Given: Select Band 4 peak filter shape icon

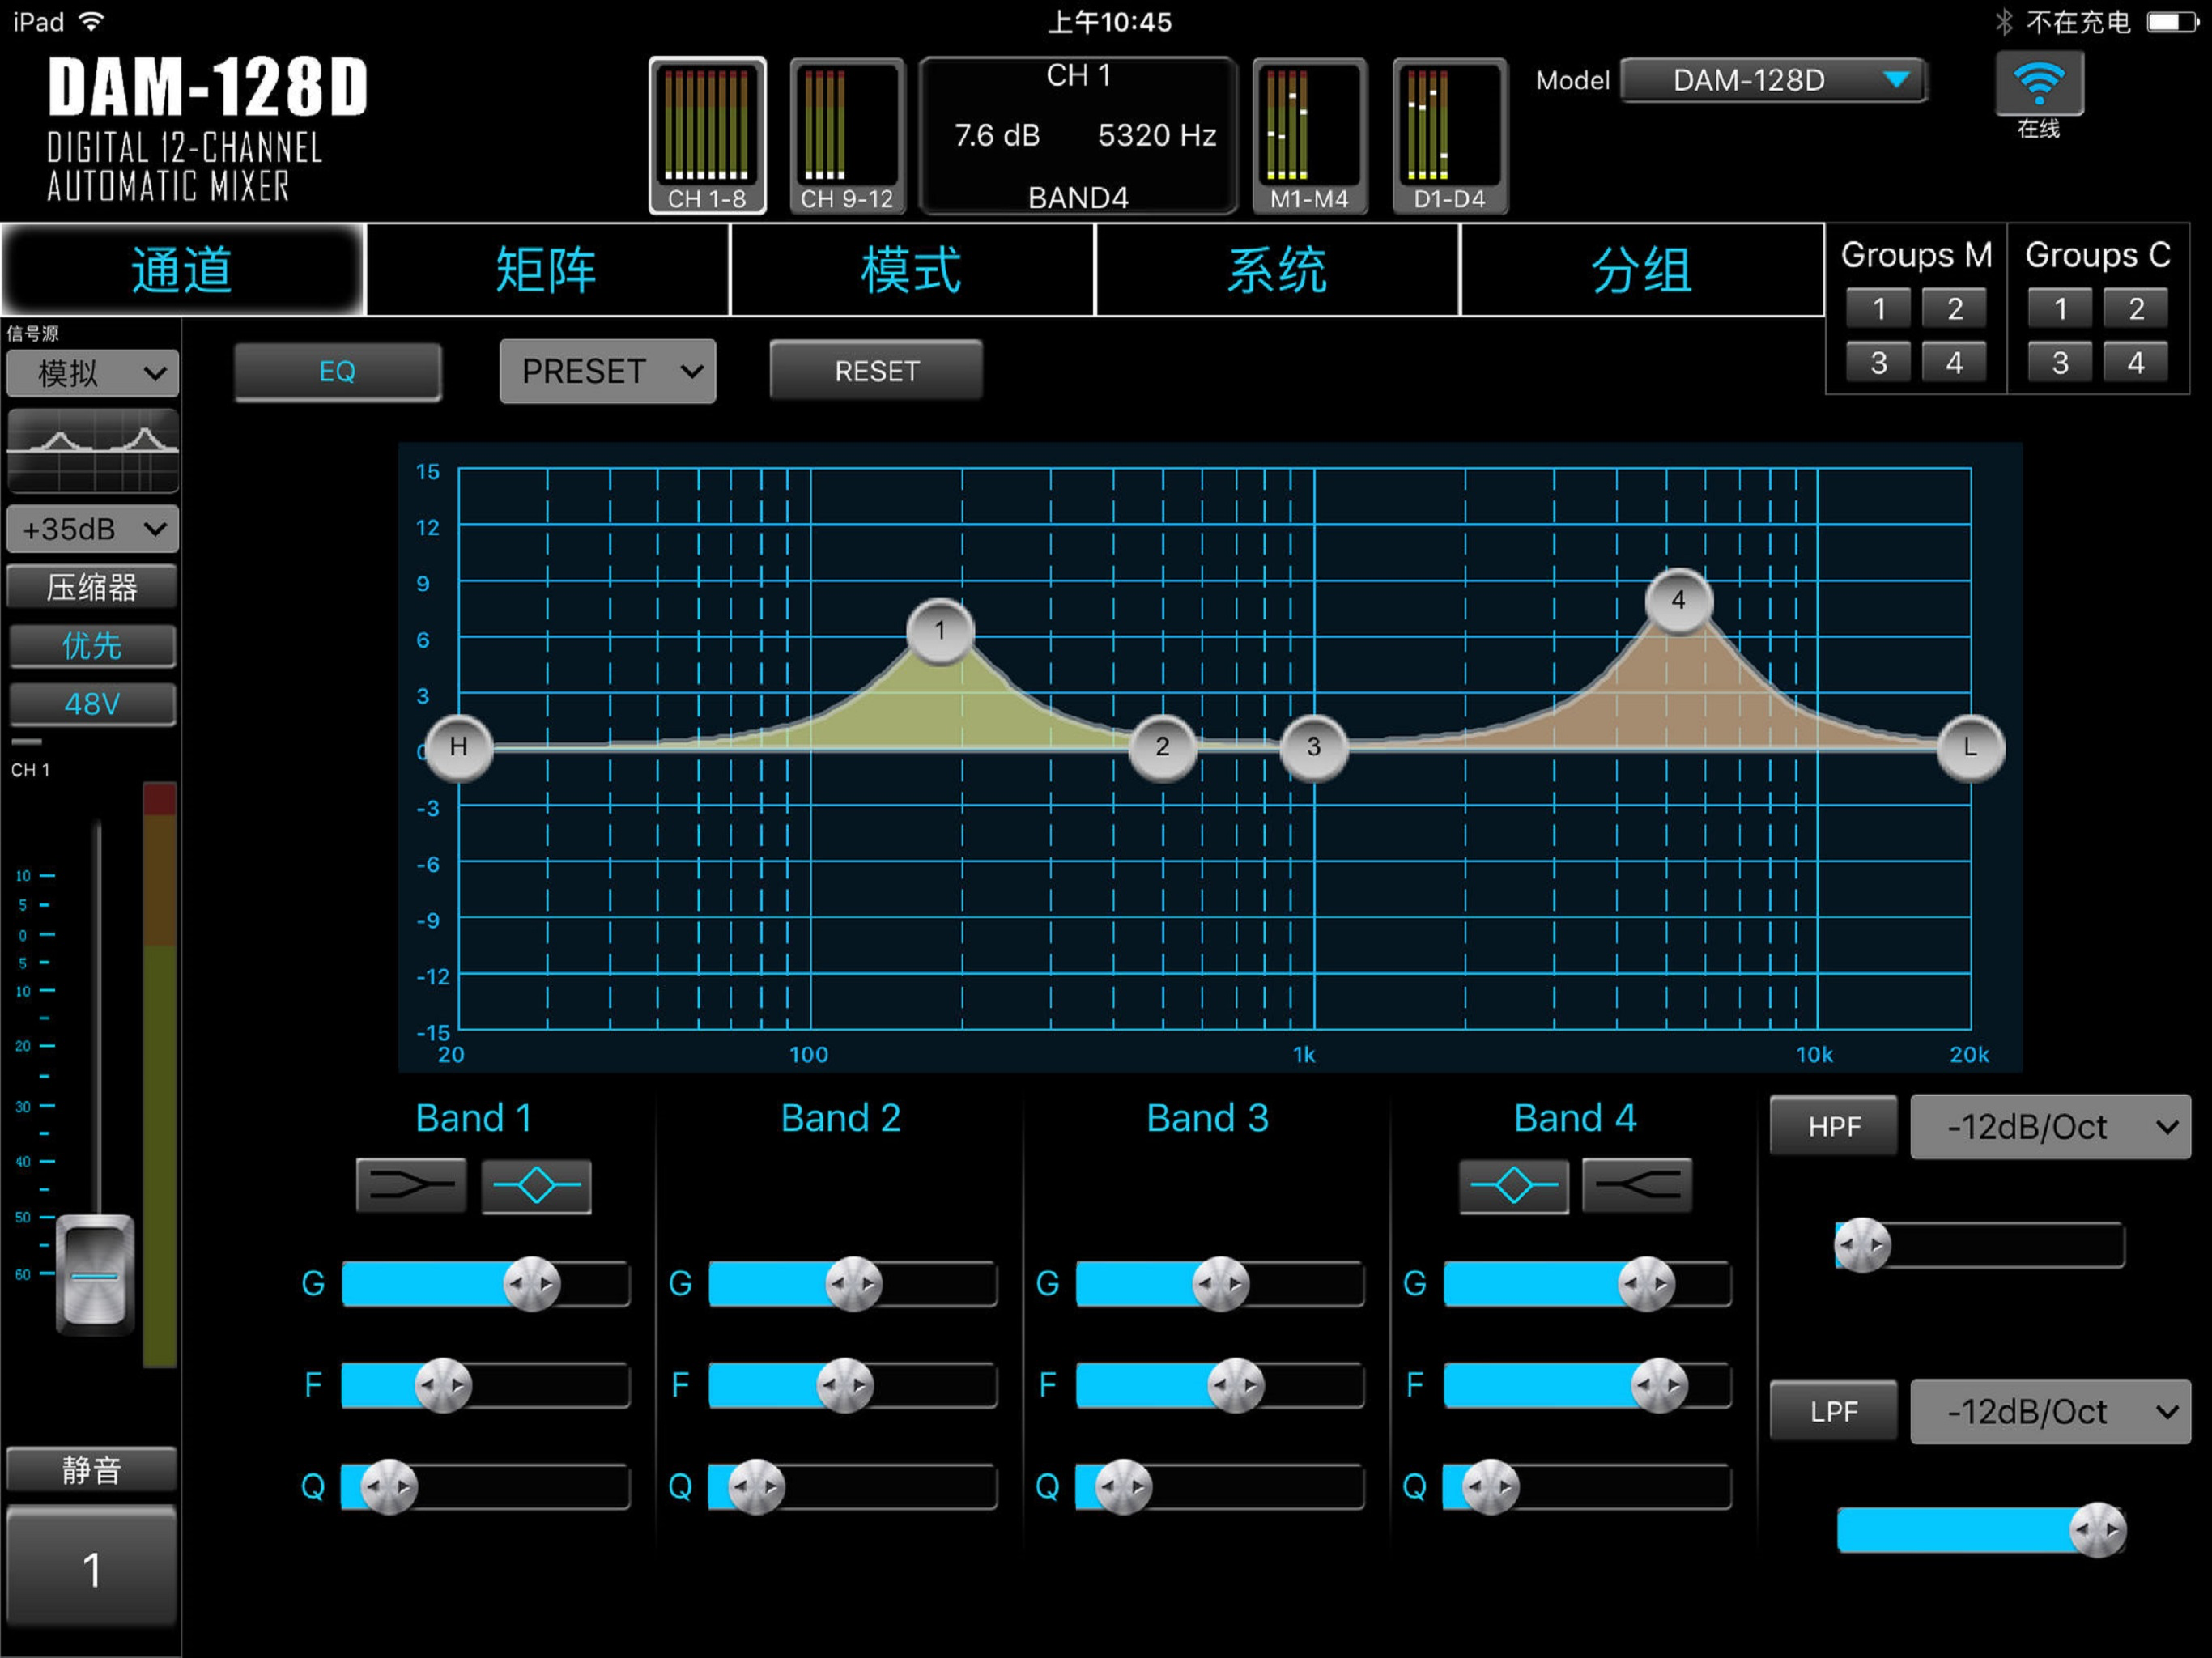Looking at the screenshot, I should (1513, 1186).
